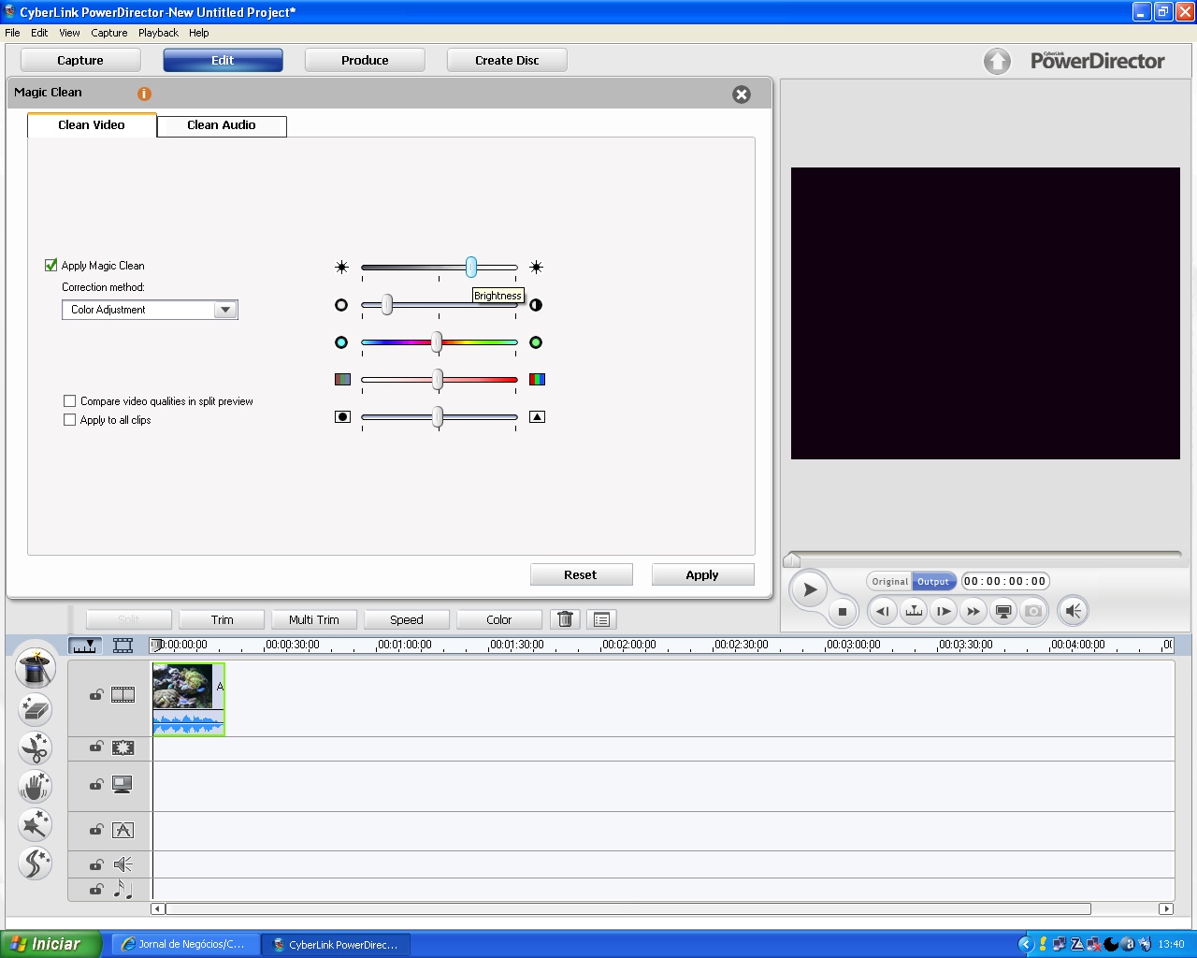The image size is (1197, 958).
Task: Fast forward the preview
Action: 973,611
